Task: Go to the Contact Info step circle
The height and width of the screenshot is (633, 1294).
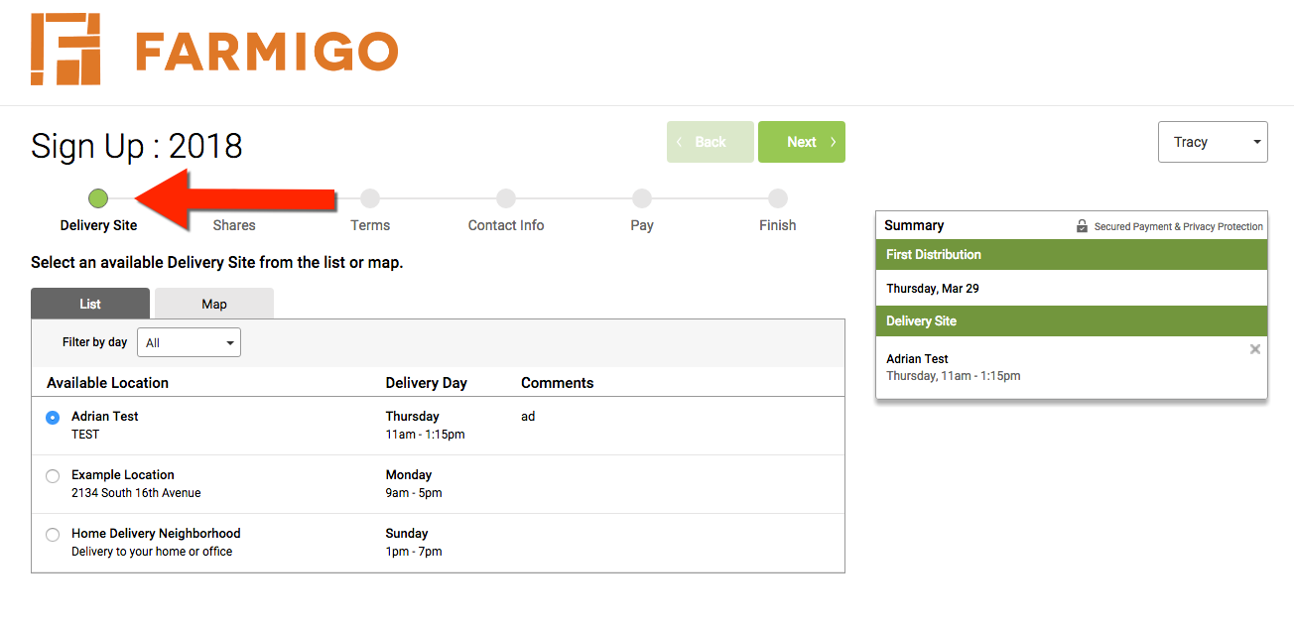Action: tap(506, 198)
